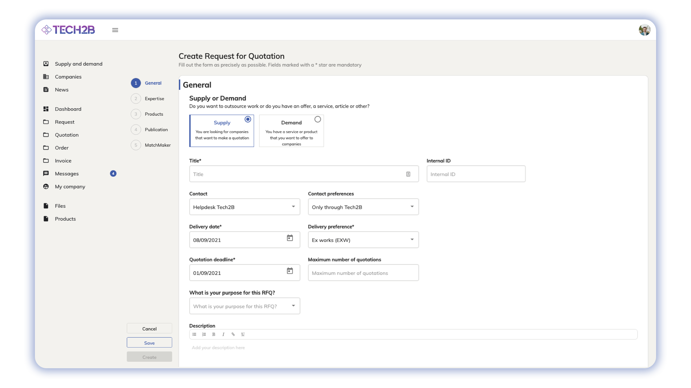Apply underline in description toolbar
Image resolution: width=691 pixels, height=388 pixels.
coord(243,334)
